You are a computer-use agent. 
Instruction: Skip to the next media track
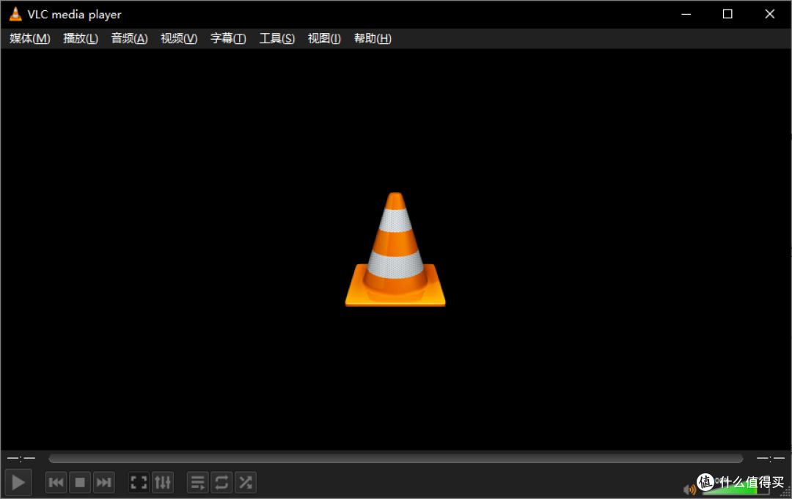coord(103,482)
